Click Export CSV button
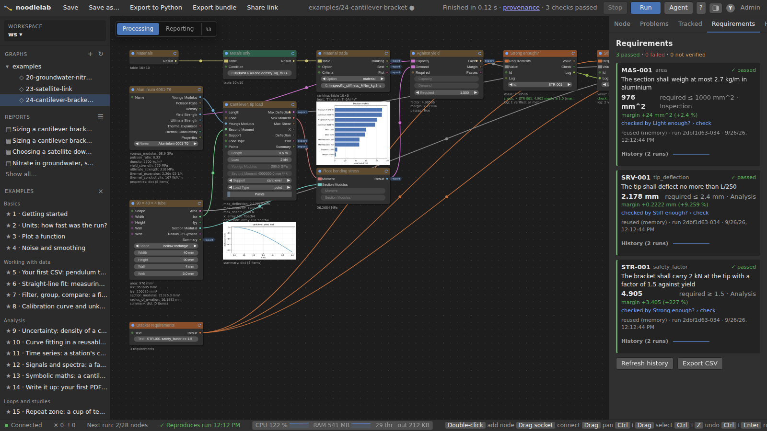The width and height of the screenshot is (767, 431). coord(700,363)
